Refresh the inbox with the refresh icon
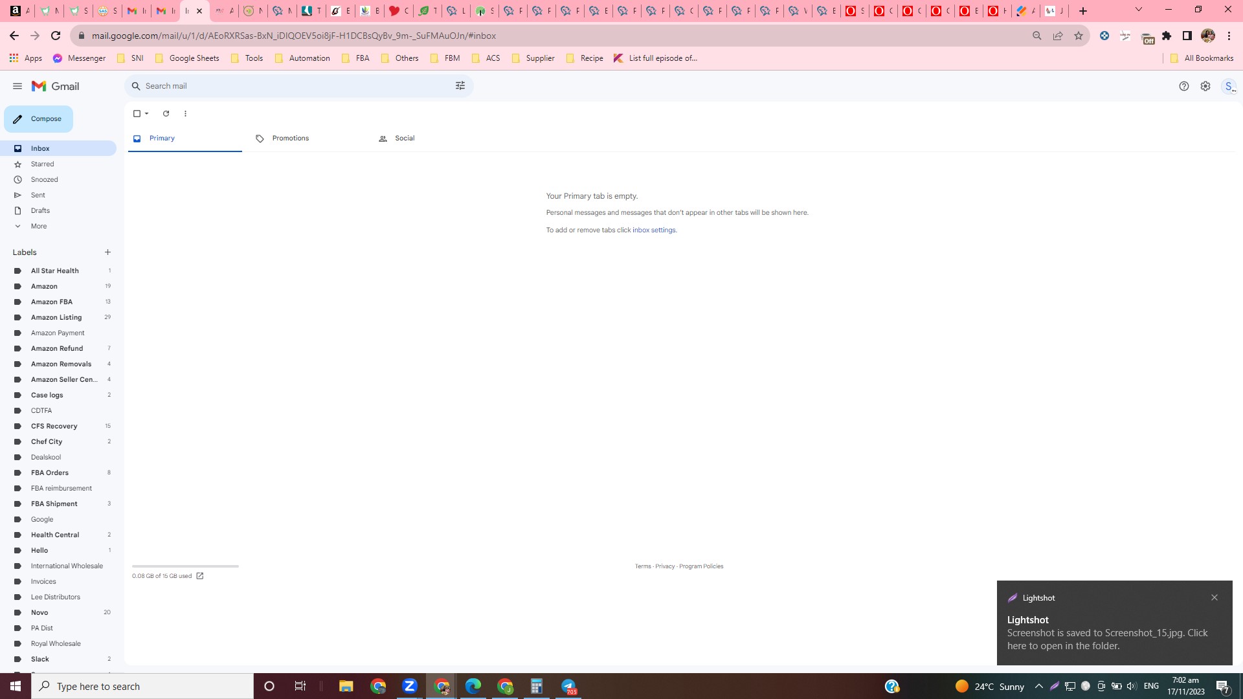Screen dimensions: 1243x699 point(166,114)
